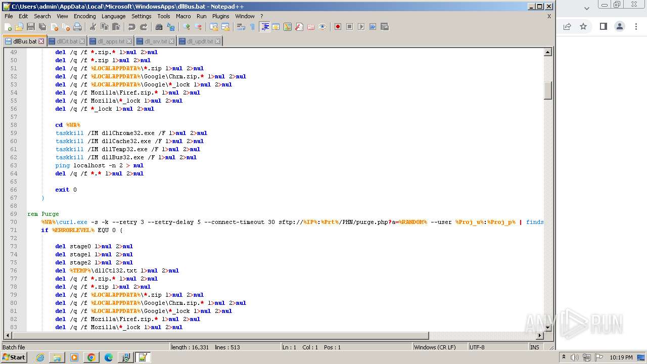Image resolution: width=647 pixels, height=364 pixels.
Task: Close the dll_apps.txt tab
Action: [129, 41]
